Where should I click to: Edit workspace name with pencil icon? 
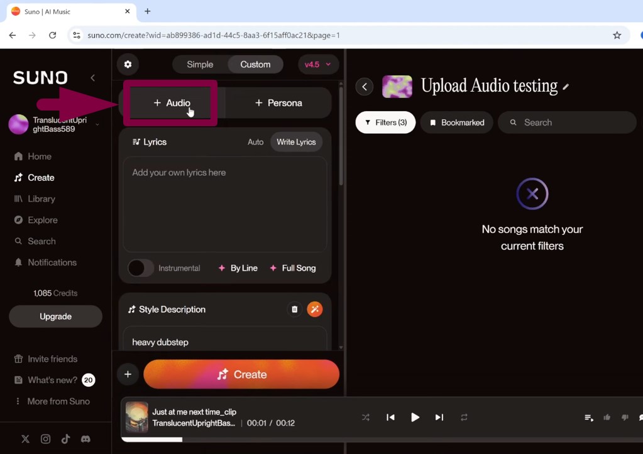[x=566, y=87]
